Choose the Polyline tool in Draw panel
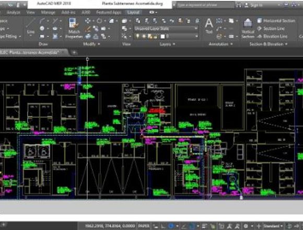The width and height of the screenshot is (303, 230). click(x=42, y=21)
